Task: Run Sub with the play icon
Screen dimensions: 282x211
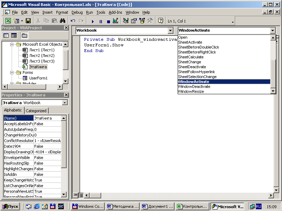Action: (93, 21)
